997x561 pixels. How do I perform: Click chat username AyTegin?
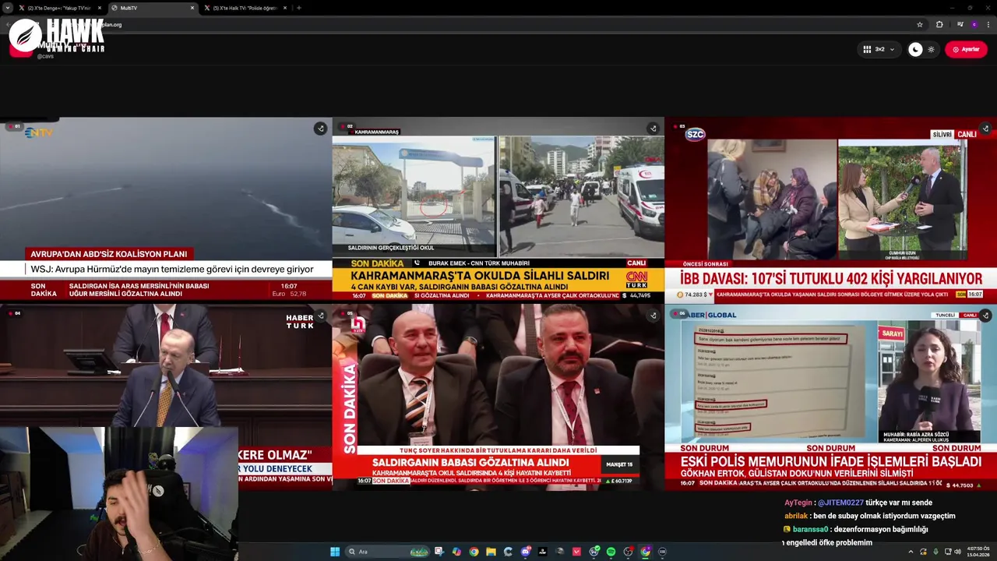point(798,503)
